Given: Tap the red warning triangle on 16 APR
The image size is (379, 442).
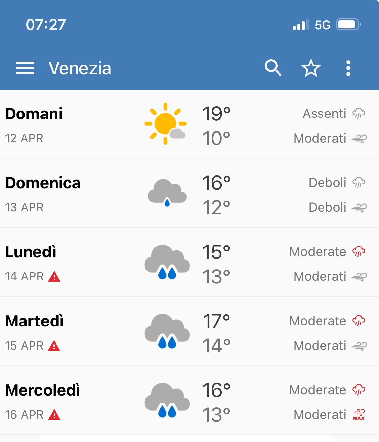Looking at the screenshot, I should tap(54, 415).
